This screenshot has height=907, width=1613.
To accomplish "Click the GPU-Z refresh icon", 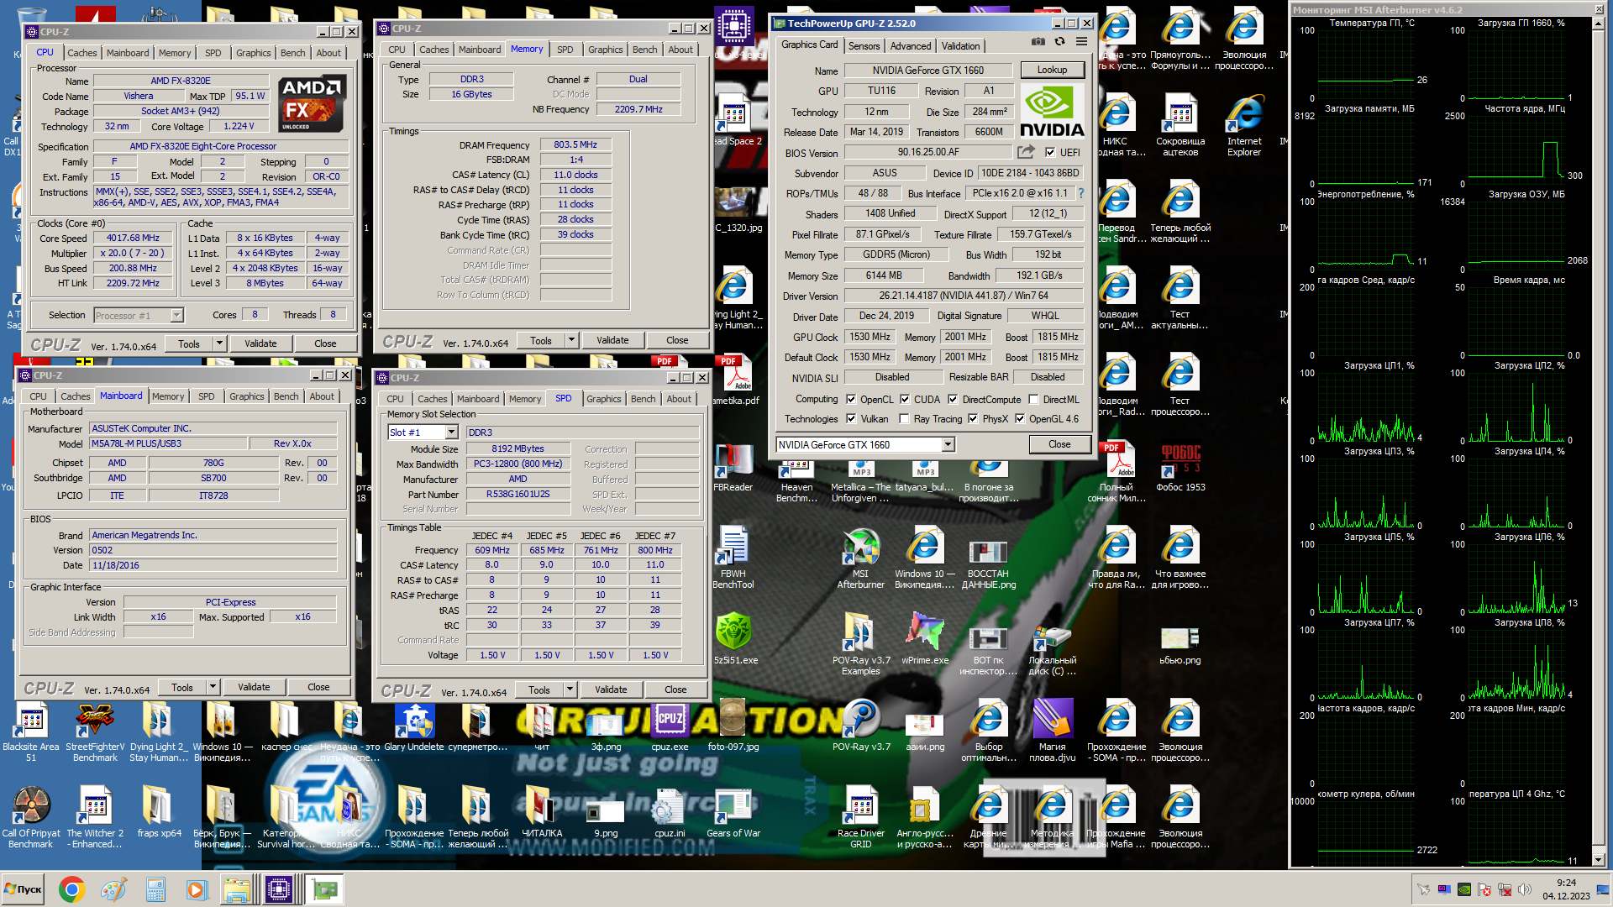I will pyautogui.click(x=1059, y=42).
